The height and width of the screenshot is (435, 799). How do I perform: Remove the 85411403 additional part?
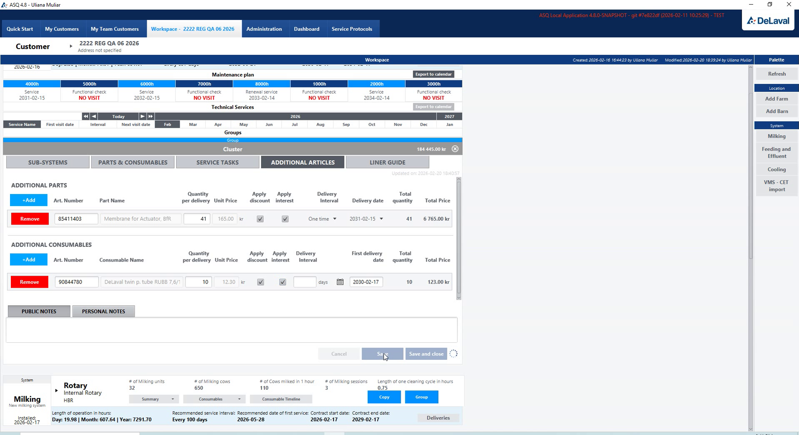[30, 219]
